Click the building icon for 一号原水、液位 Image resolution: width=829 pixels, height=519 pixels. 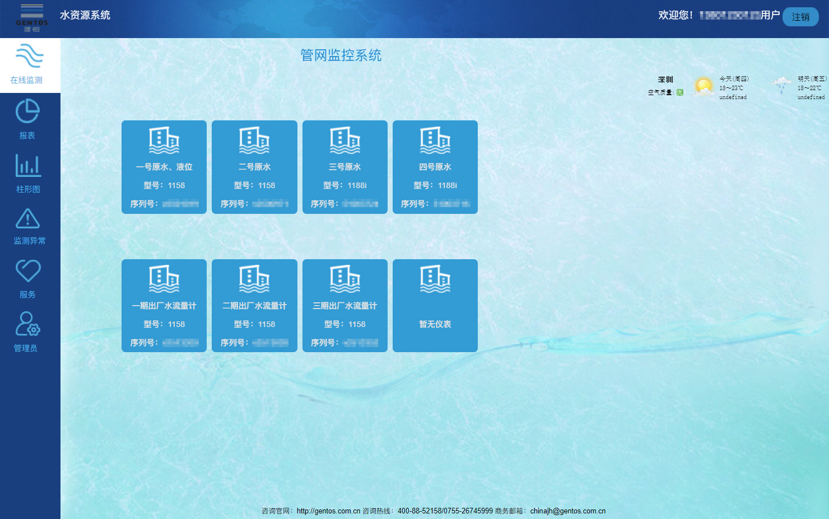(164, 140)
